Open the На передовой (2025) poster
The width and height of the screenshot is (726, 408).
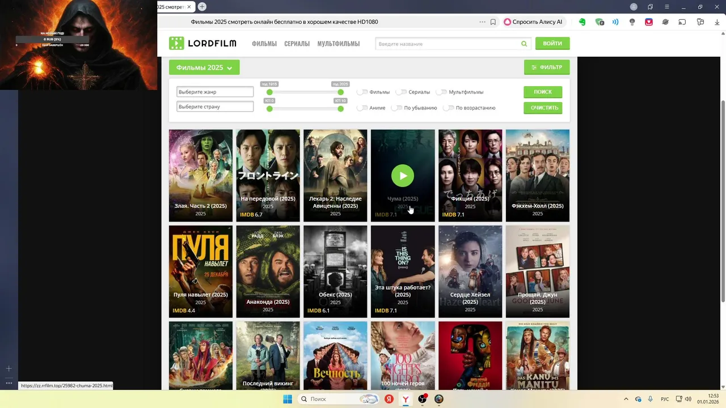click(x=268, y=176)
